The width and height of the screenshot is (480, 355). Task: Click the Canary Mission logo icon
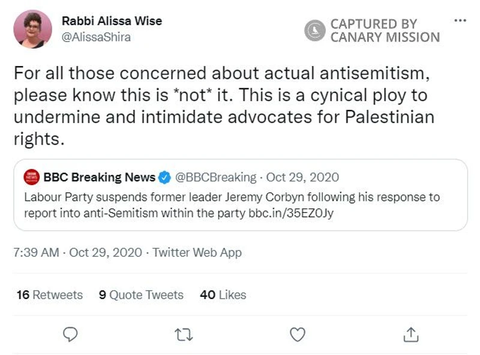tap(314, 30)
